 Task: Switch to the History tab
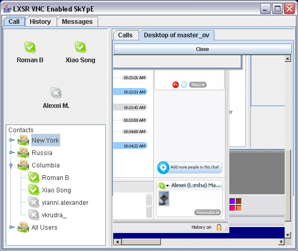(40, 22)
